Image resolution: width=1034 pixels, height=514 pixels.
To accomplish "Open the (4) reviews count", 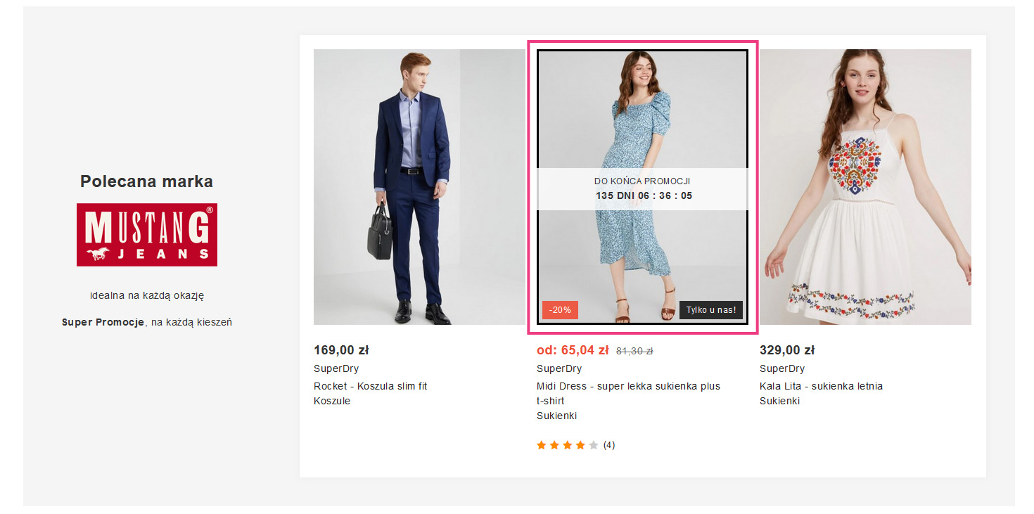I will (x=609, y=445).
